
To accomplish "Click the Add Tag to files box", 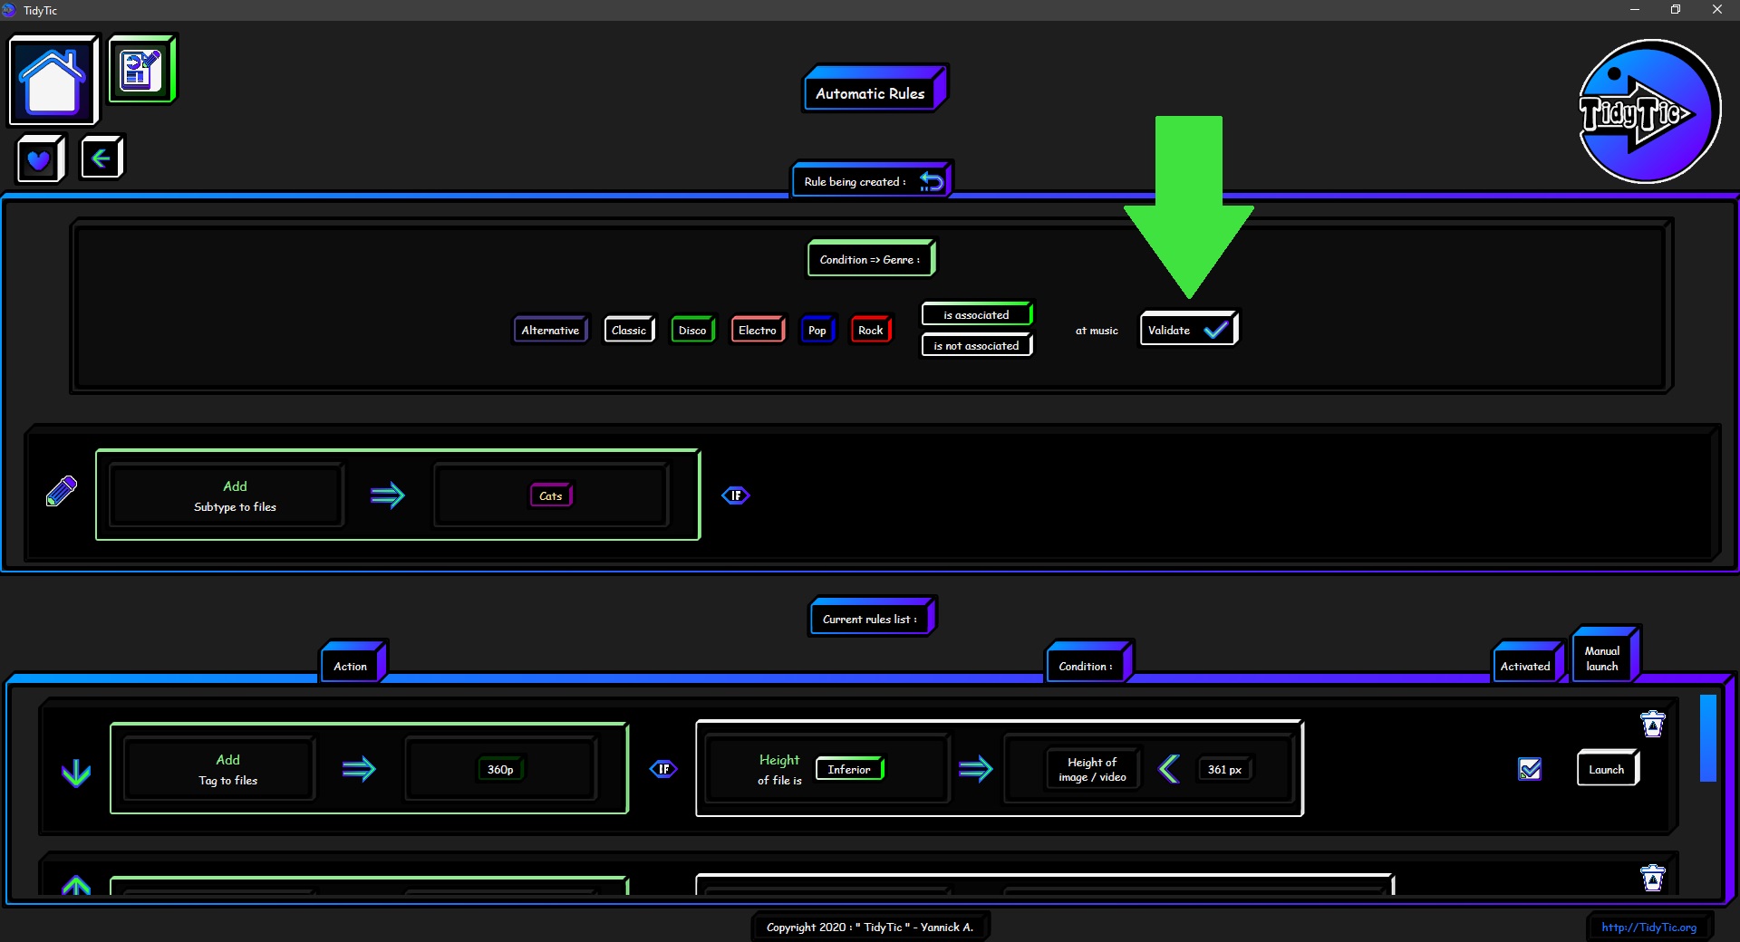I will point(219,769).
